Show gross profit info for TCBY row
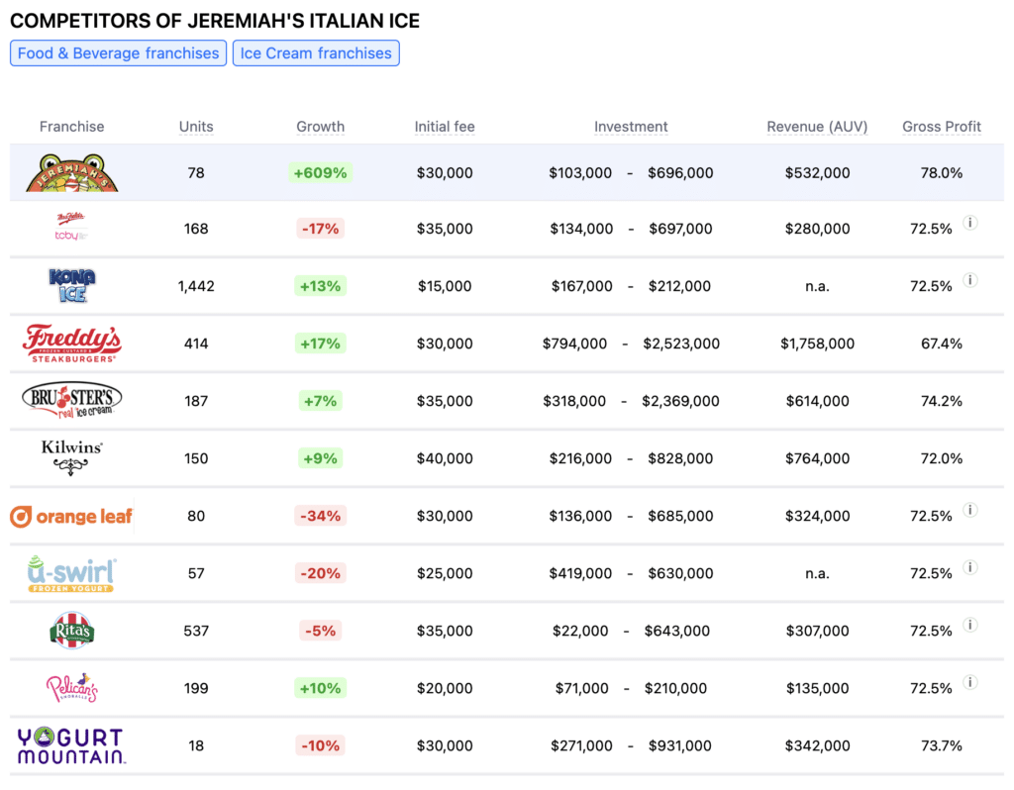Image resolution: width=1014 pixels, height=790 pixels. (x=970, y=223)
